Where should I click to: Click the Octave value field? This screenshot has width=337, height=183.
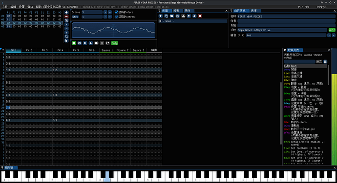(x=92, y=12)
